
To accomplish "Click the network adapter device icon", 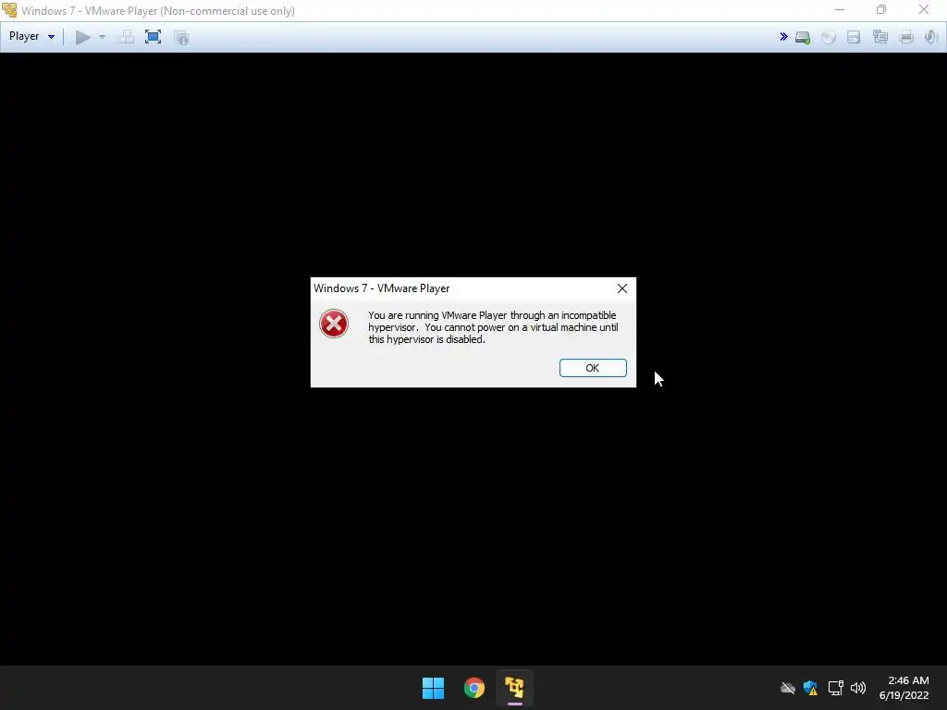I will [880, 37].
